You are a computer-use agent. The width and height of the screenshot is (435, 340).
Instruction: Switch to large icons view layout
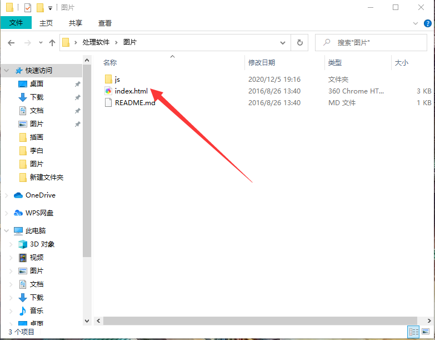coord(426,332)
